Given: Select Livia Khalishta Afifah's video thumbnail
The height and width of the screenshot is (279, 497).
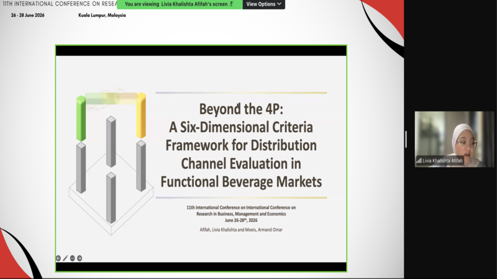Looking at the screenshot, I should (x=454, y=139).
